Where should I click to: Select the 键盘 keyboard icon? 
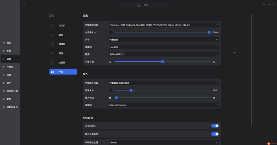point(52,54)
